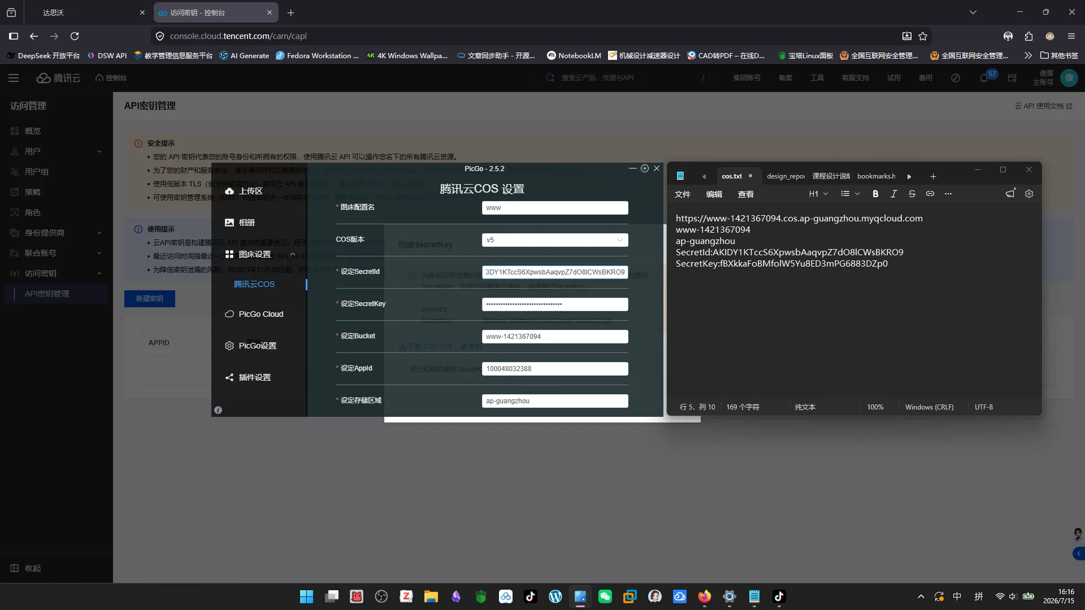Open WeChat from the taskbar
1085x610 pixels.
point(605,596)
